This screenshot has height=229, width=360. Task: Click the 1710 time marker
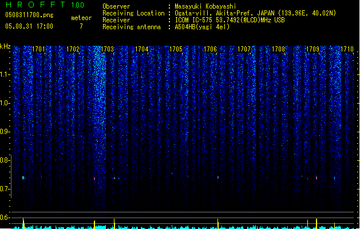[x=347, y=49]
